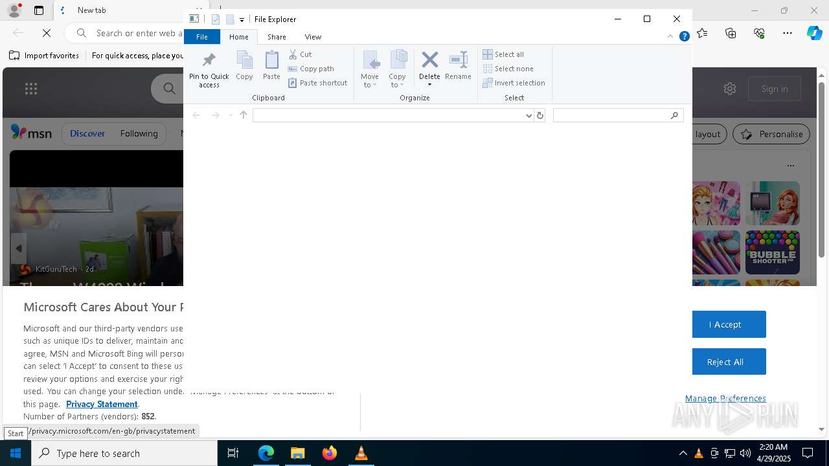829x466 pixels.
Task: Click Sign in on MSN page
Action: (x=775, y=89)
